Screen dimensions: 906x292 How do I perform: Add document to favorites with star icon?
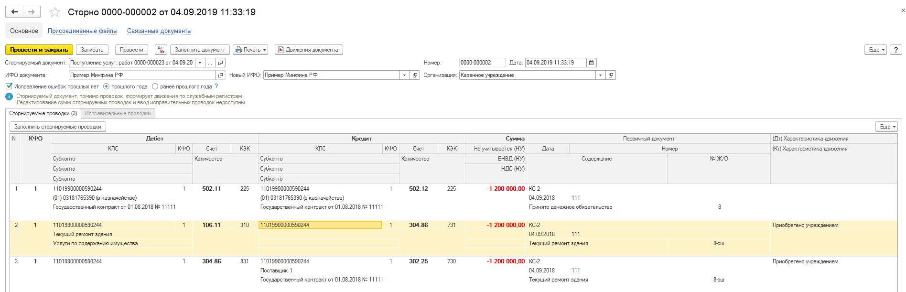[55, 12]
